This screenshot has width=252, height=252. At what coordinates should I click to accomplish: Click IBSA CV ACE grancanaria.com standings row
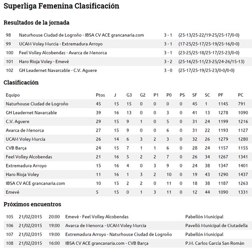click(x=35, y=183)
